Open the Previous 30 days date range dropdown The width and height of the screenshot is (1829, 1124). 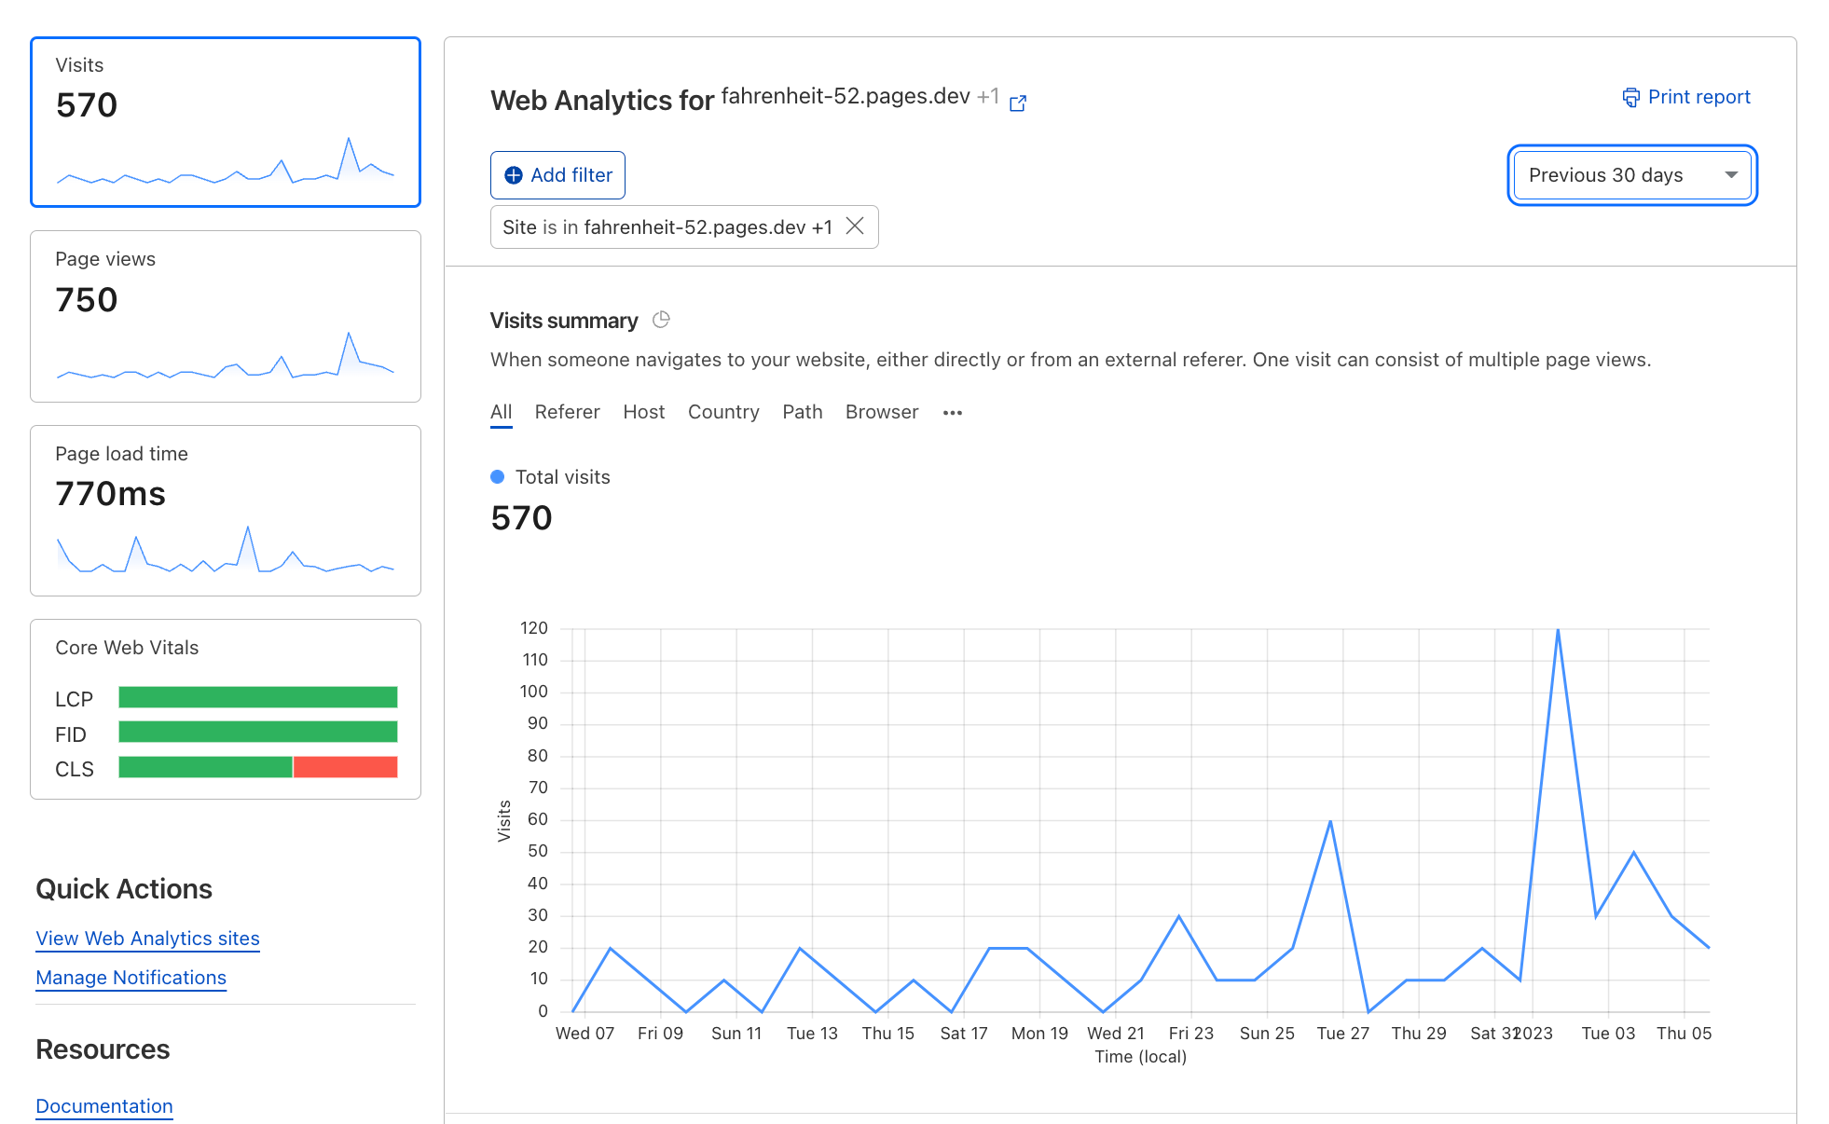click(x=1631, y=174)
